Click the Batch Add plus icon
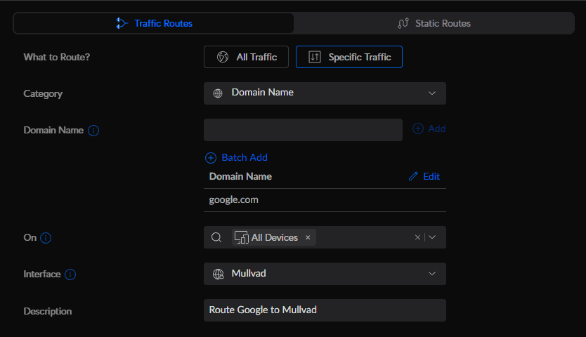Image resolution: width=586 pixels, height=337 pixels. point(211,158)
